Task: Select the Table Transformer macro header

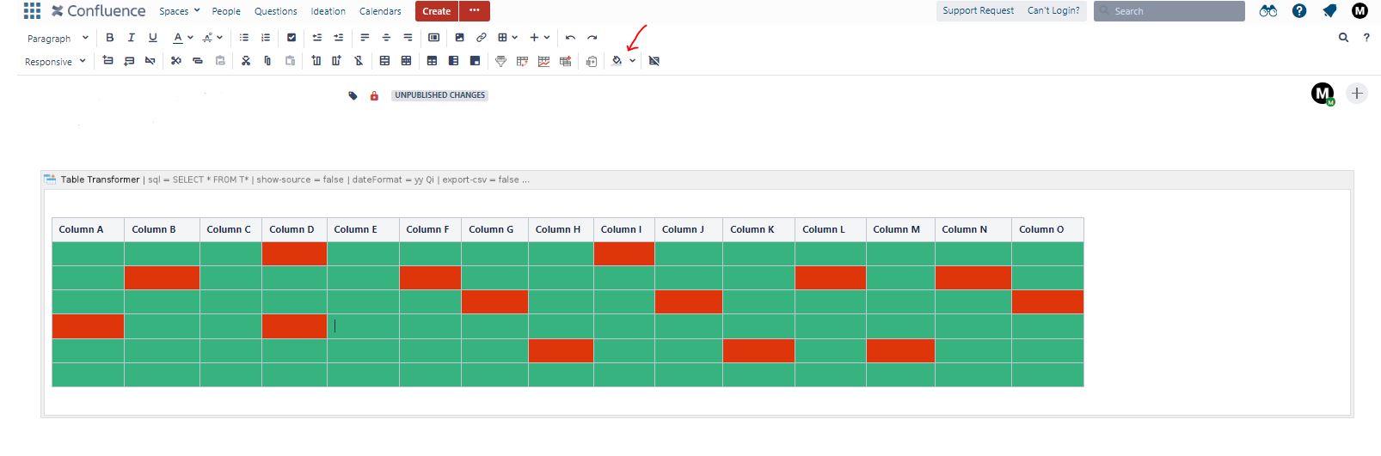Action: [697, 179]
